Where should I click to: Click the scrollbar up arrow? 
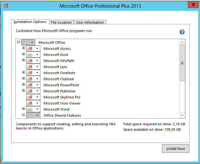pos(182,42)
